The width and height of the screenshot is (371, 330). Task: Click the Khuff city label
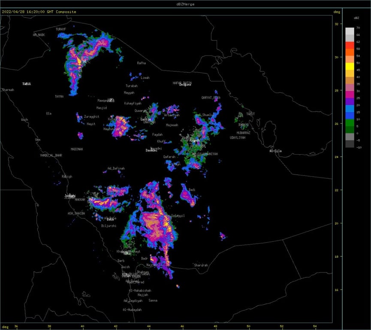(x=161, y=141)
